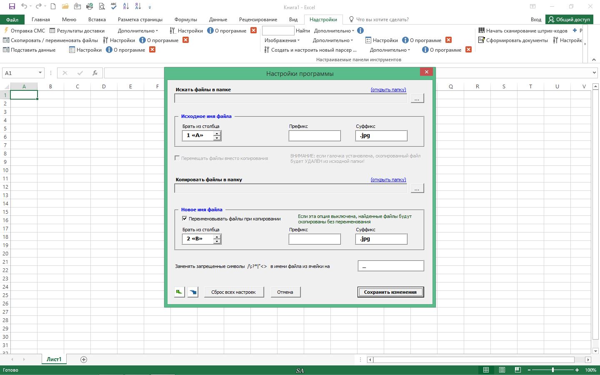The image size is (600, 375).
Task: Click source file Суффикс field .jpg
Action: [x=381, y=135]
